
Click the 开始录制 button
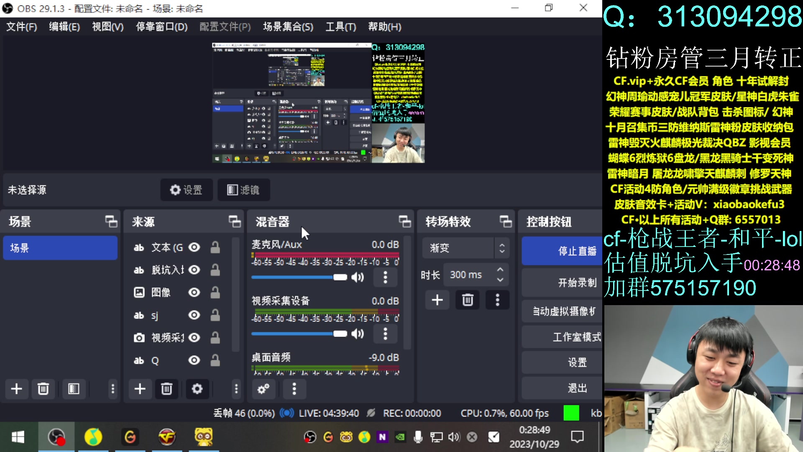click(x=562, y=282)
